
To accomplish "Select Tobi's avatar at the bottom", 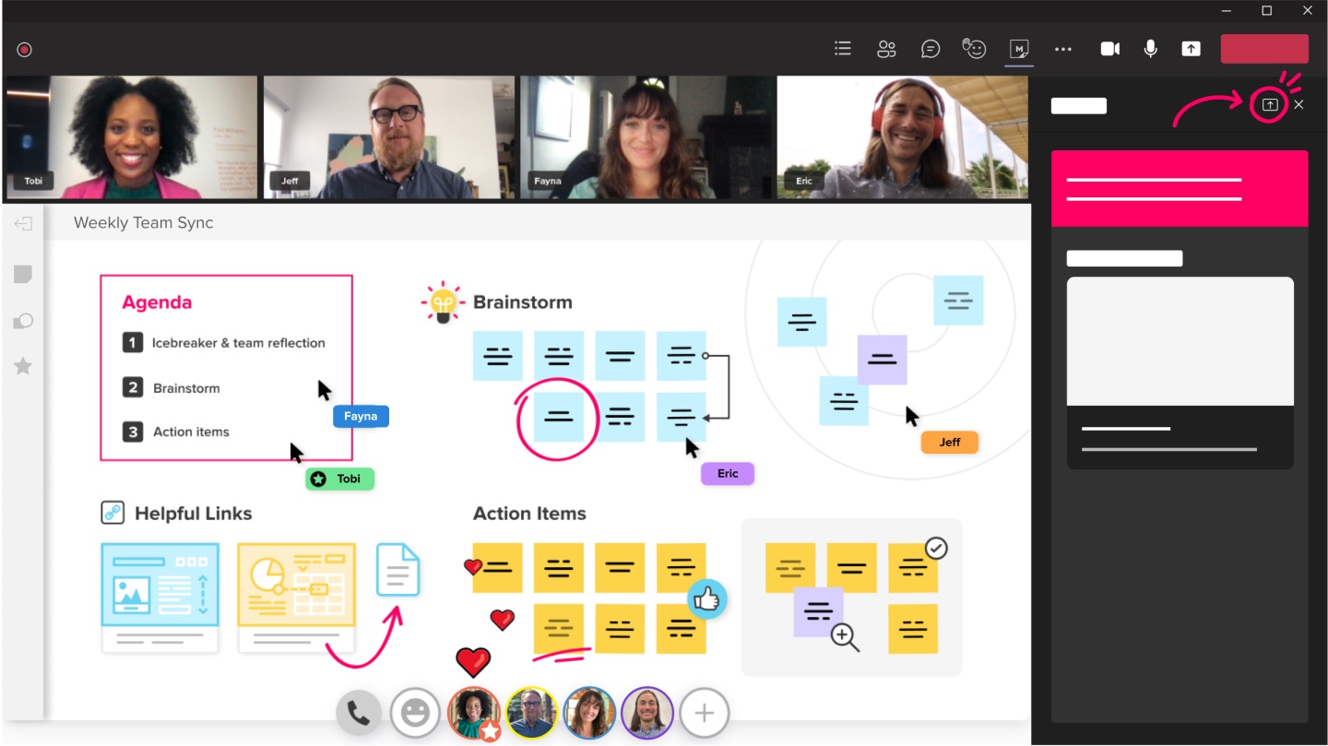I will [x=473, y=712].
